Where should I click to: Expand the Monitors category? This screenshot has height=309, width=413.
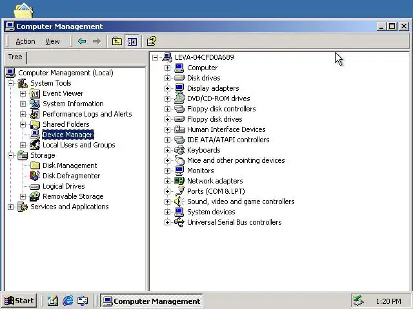(167, 171)
